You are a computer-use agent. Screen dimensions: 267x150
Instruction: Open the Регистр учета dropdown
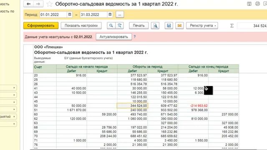pyautogui.click(x=202, y=26)
